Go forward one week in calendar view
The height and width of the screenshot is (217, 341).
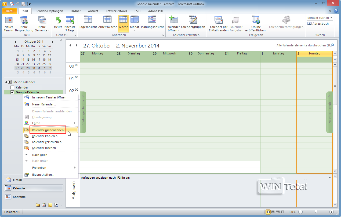point(77,45)
